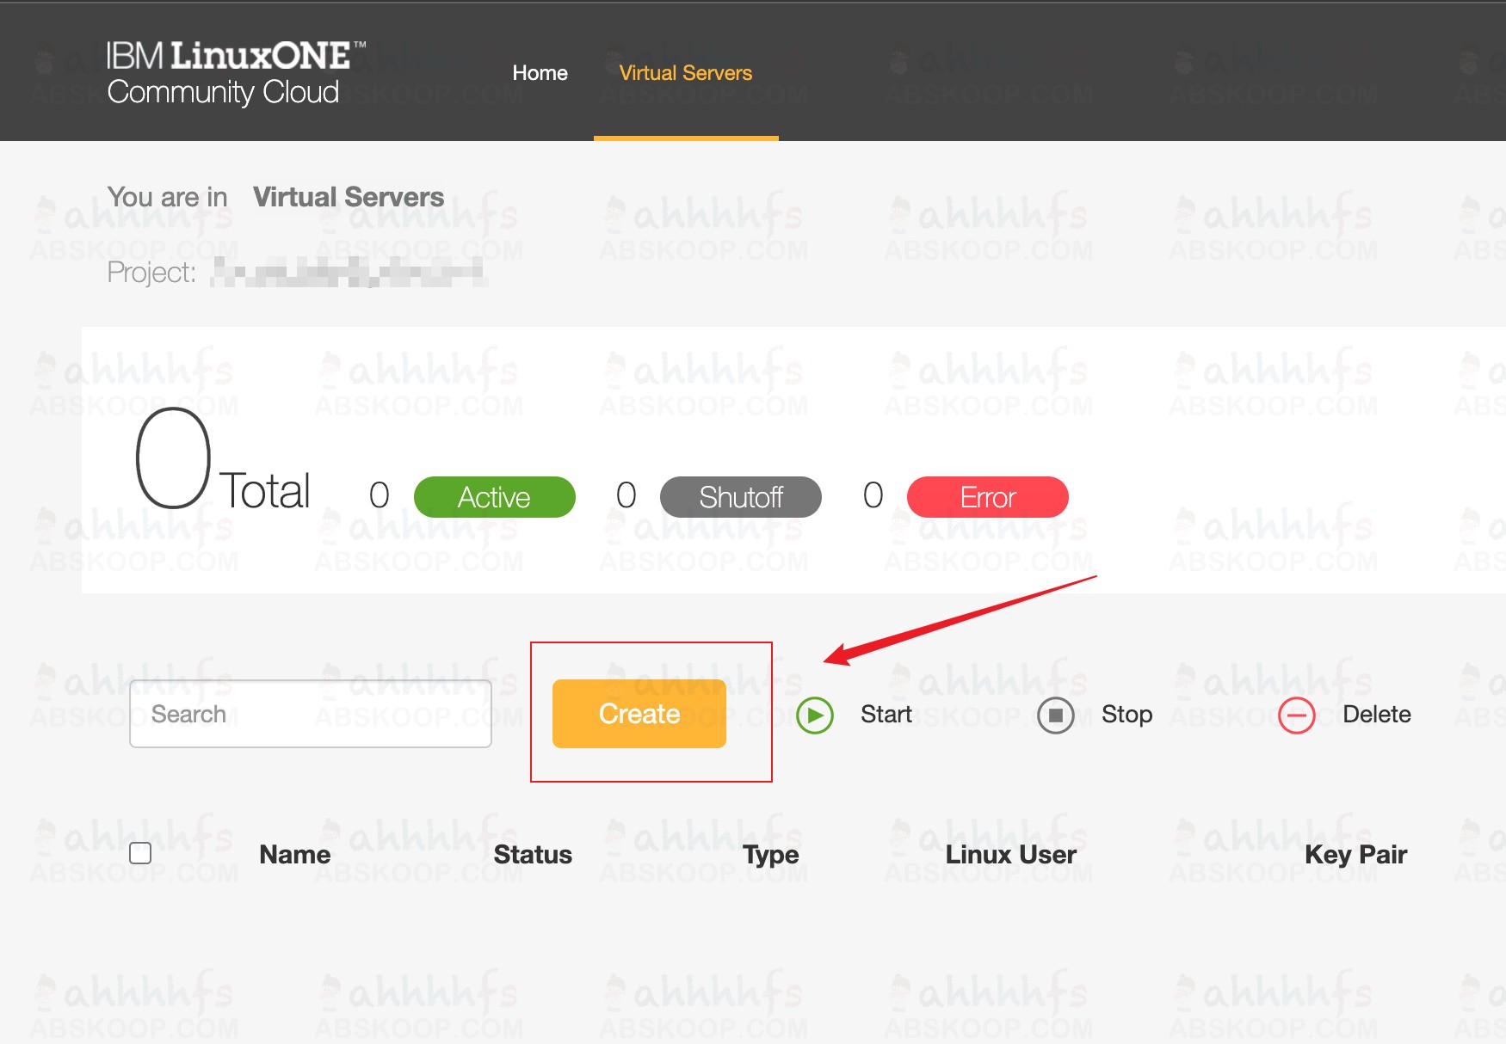Sort by the Name column header

point(294,855)
